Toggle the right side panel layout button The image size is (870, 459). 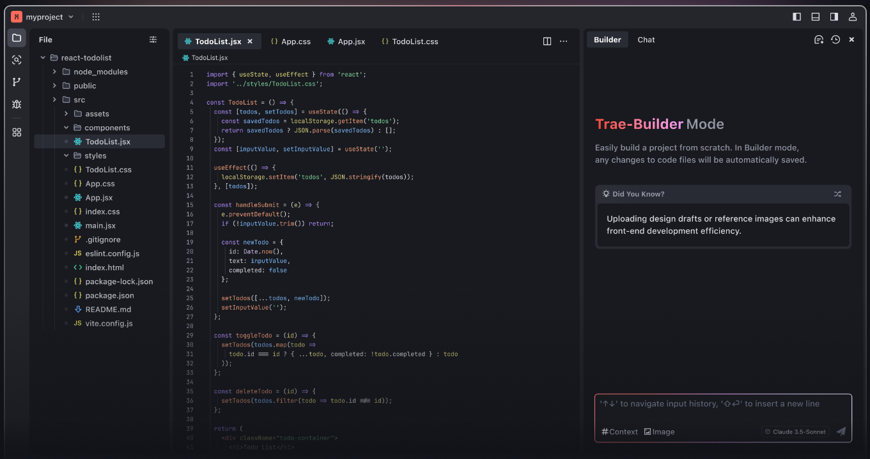click(x=834, y=17)
